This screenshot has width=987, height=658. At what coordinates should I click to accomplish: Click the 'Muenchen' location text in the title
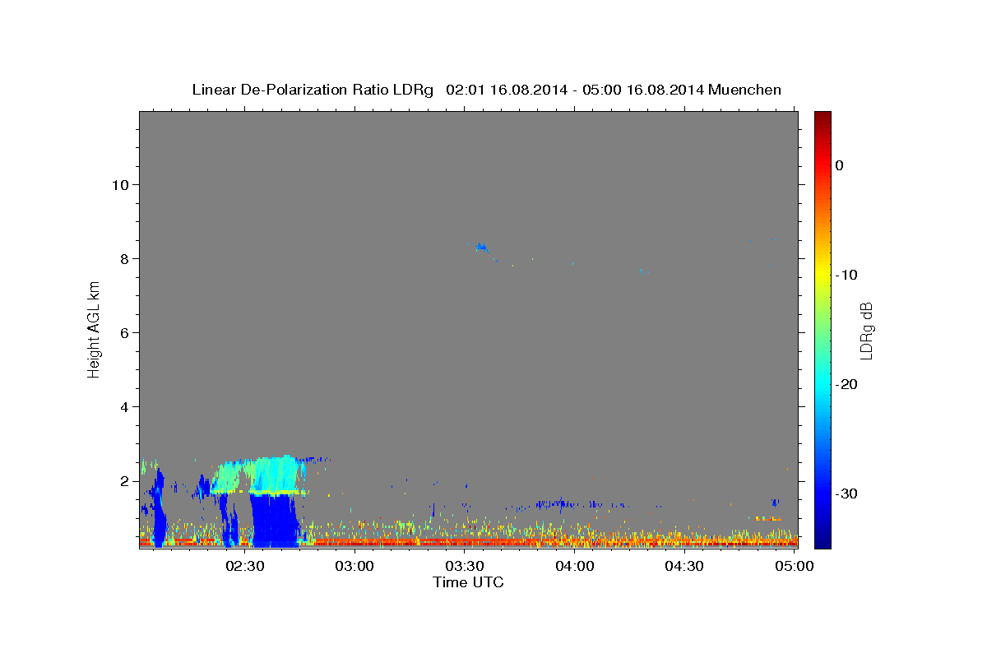click(x=744, y=90)
